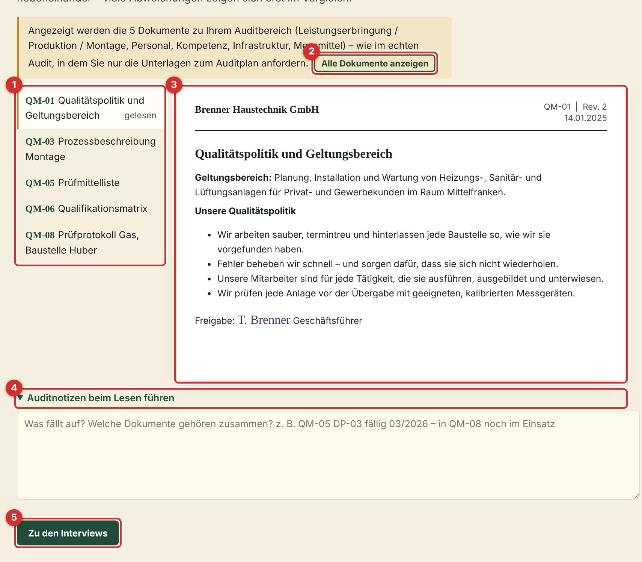Click the QM-01 | Rev. 2 label
The height and width of the screenshot is (562, 642).
pos(575,107)
